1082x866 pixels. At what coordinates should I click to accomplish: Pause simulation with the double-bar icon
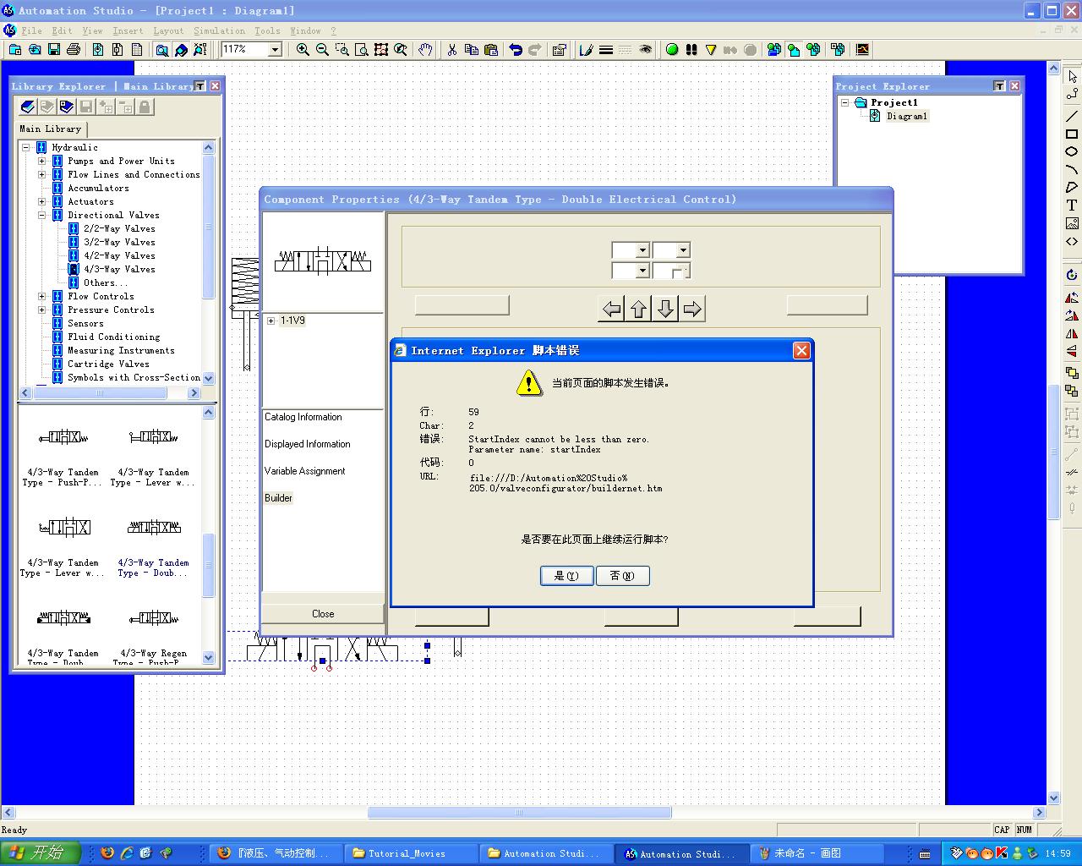click(691, 50)
